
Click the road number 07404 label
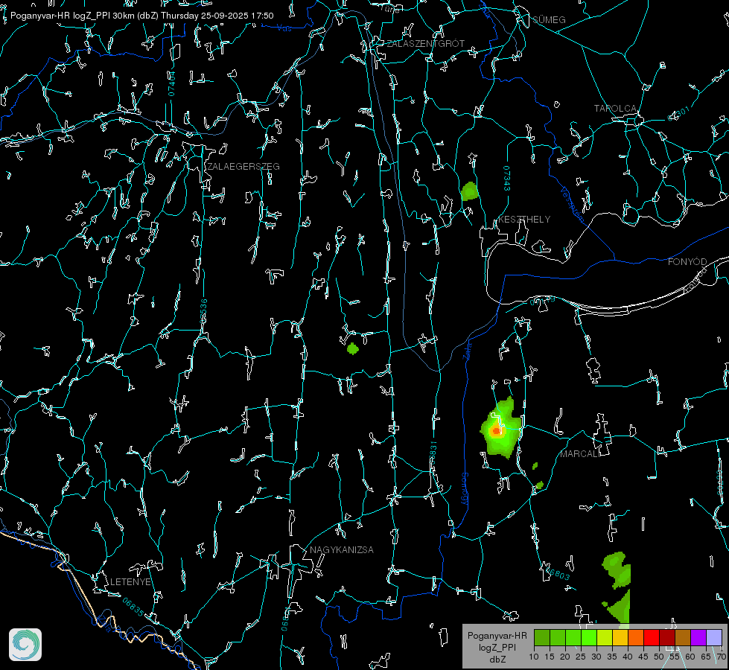172,83
